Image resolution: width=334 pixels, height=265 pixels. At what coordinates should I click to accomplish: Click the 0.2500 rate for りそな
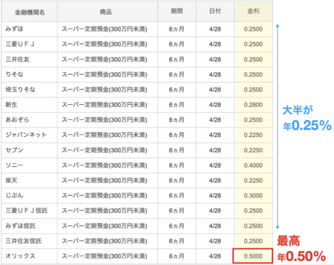click(253, 75)
